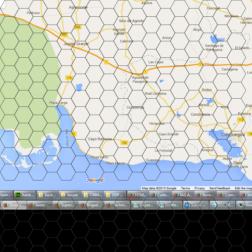Click the Bay of Pigs label
This screenshot has width=252, height=252.
[x=67, y=138]
